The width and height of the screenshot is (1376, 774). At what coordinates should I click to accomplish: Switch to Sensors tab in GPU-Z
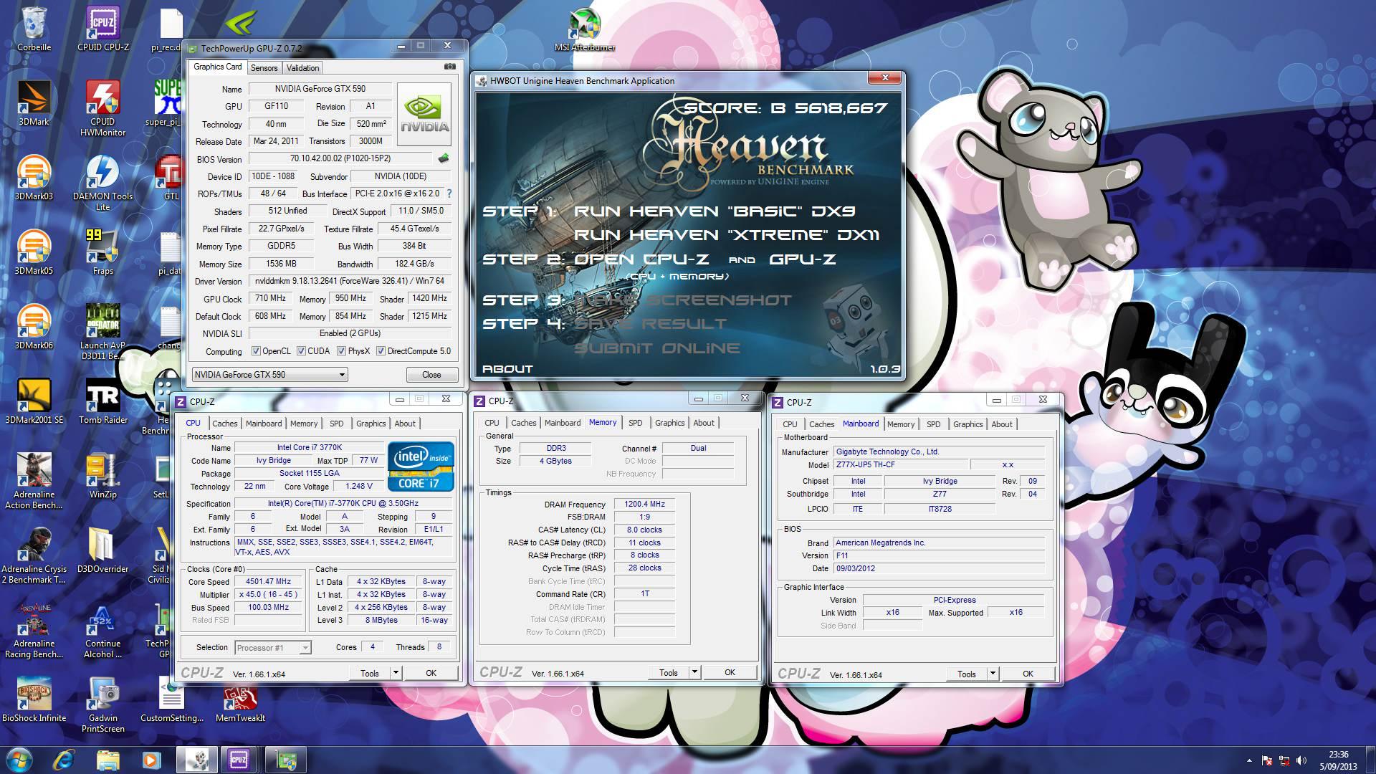[x=264, y=68]
